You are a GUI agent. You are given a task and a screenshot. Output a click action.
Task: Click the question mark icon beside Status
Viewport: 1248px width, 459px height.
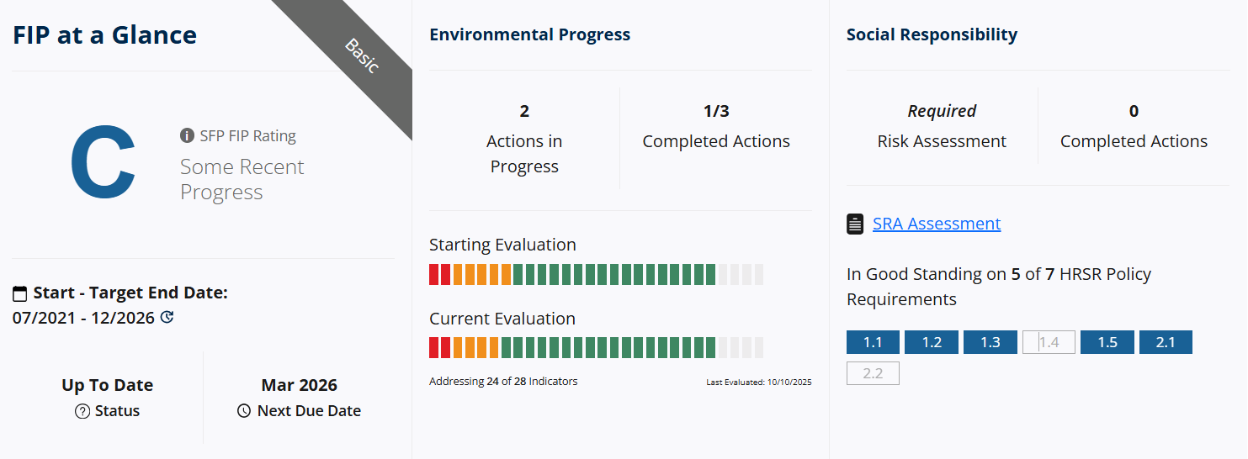click(82, 412)
